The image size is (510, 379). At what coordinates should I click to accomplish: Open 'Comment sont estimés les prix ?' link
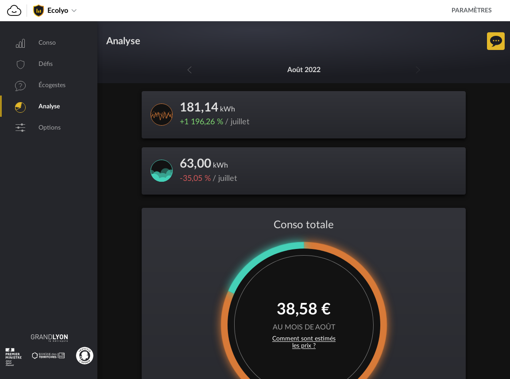click(x=304, y=342)
